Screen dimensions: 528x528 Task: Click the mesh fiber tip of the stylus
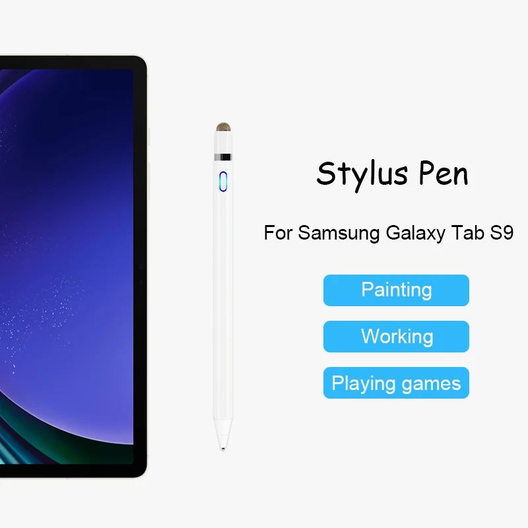pos(223,127)
